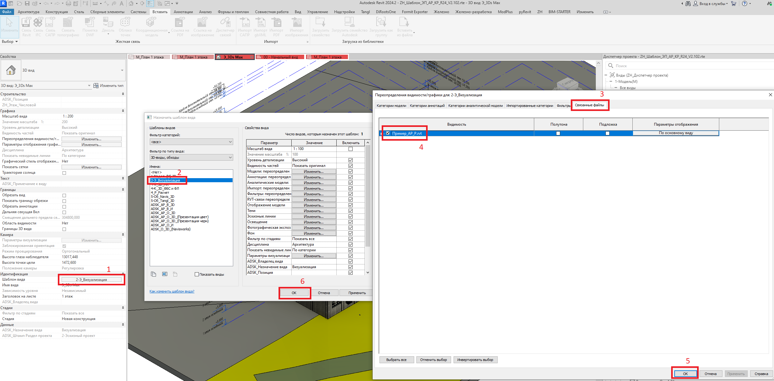This screenshot has width=774, height=381.
Task: Click OK in Назначить шаблон вида dialog
Action: point(294,293)
